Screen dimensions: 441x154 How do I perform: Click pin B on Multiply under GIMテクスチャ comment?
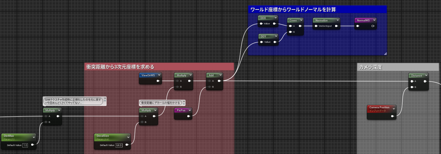tap(46, 122)
